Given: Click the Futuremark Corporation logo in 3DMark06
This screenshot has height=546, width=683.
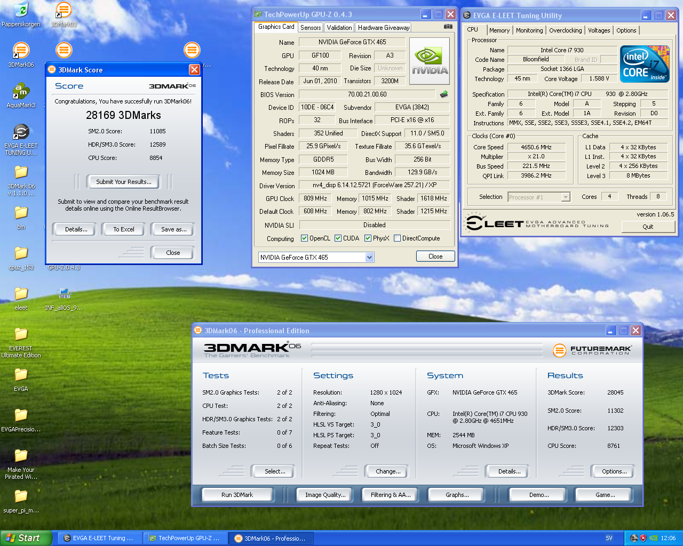Looking at the screenshot, I should click(592, 350).
